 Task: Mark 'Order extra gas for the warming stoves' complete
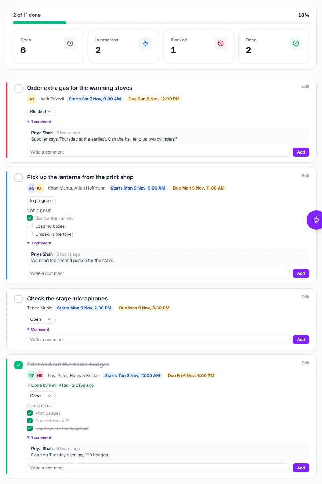pos(19,88)
